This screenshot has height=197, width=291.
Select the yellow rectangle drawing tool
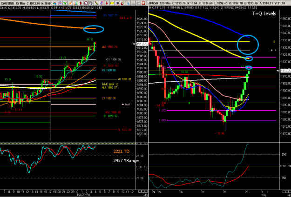coord(112,3)
